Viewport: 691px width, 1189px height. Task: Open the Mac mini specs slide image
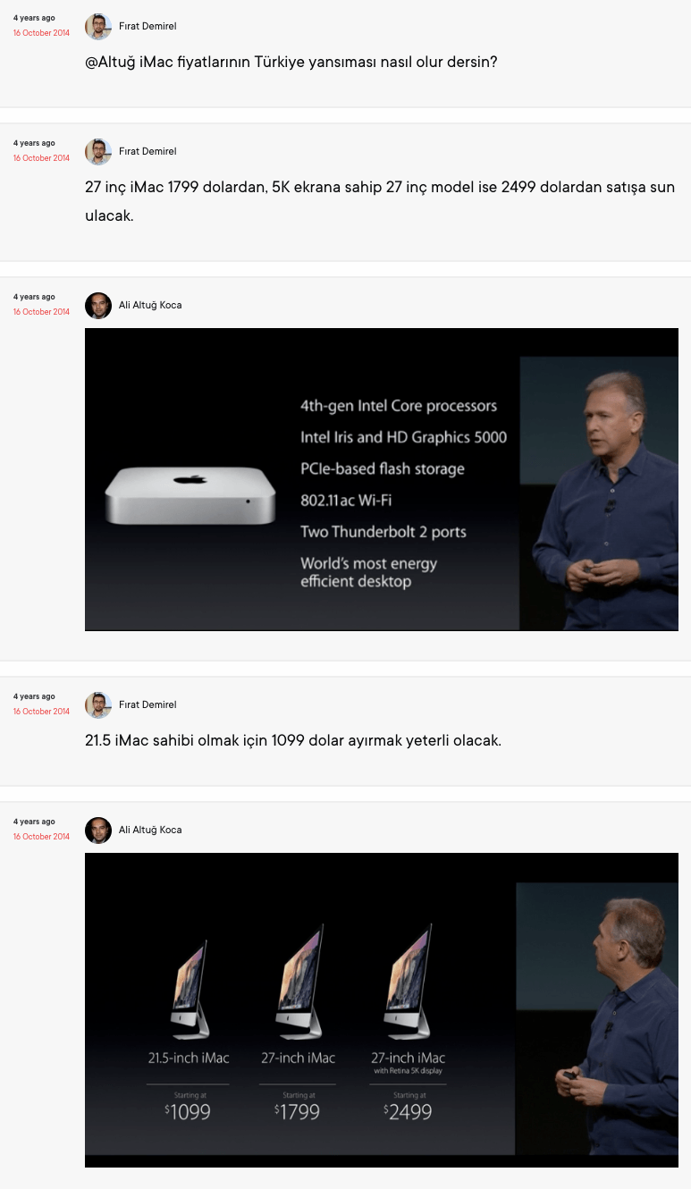coord(382,479)
